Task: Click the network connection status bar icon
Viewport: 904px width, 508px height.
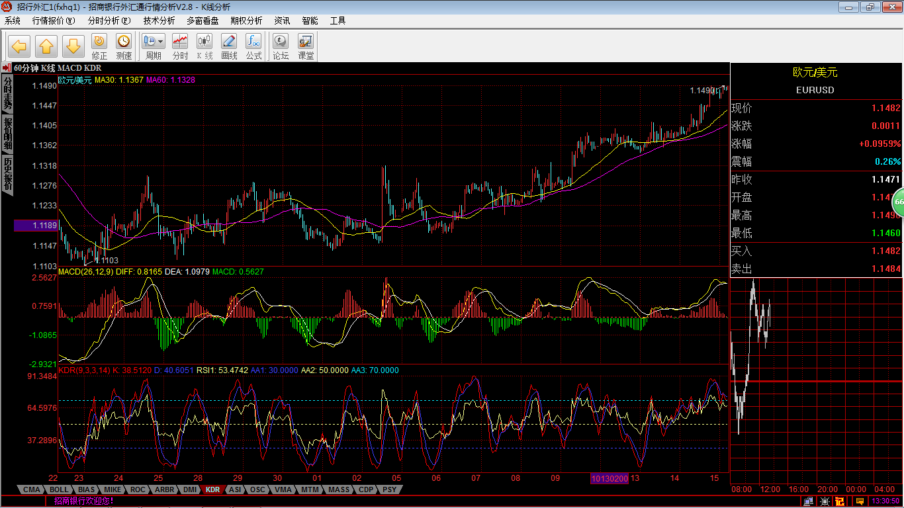Action: tap(809, 501)
